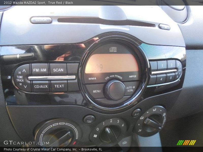
Task: Select radio preset 5
Action: click(x=171, y=78)
